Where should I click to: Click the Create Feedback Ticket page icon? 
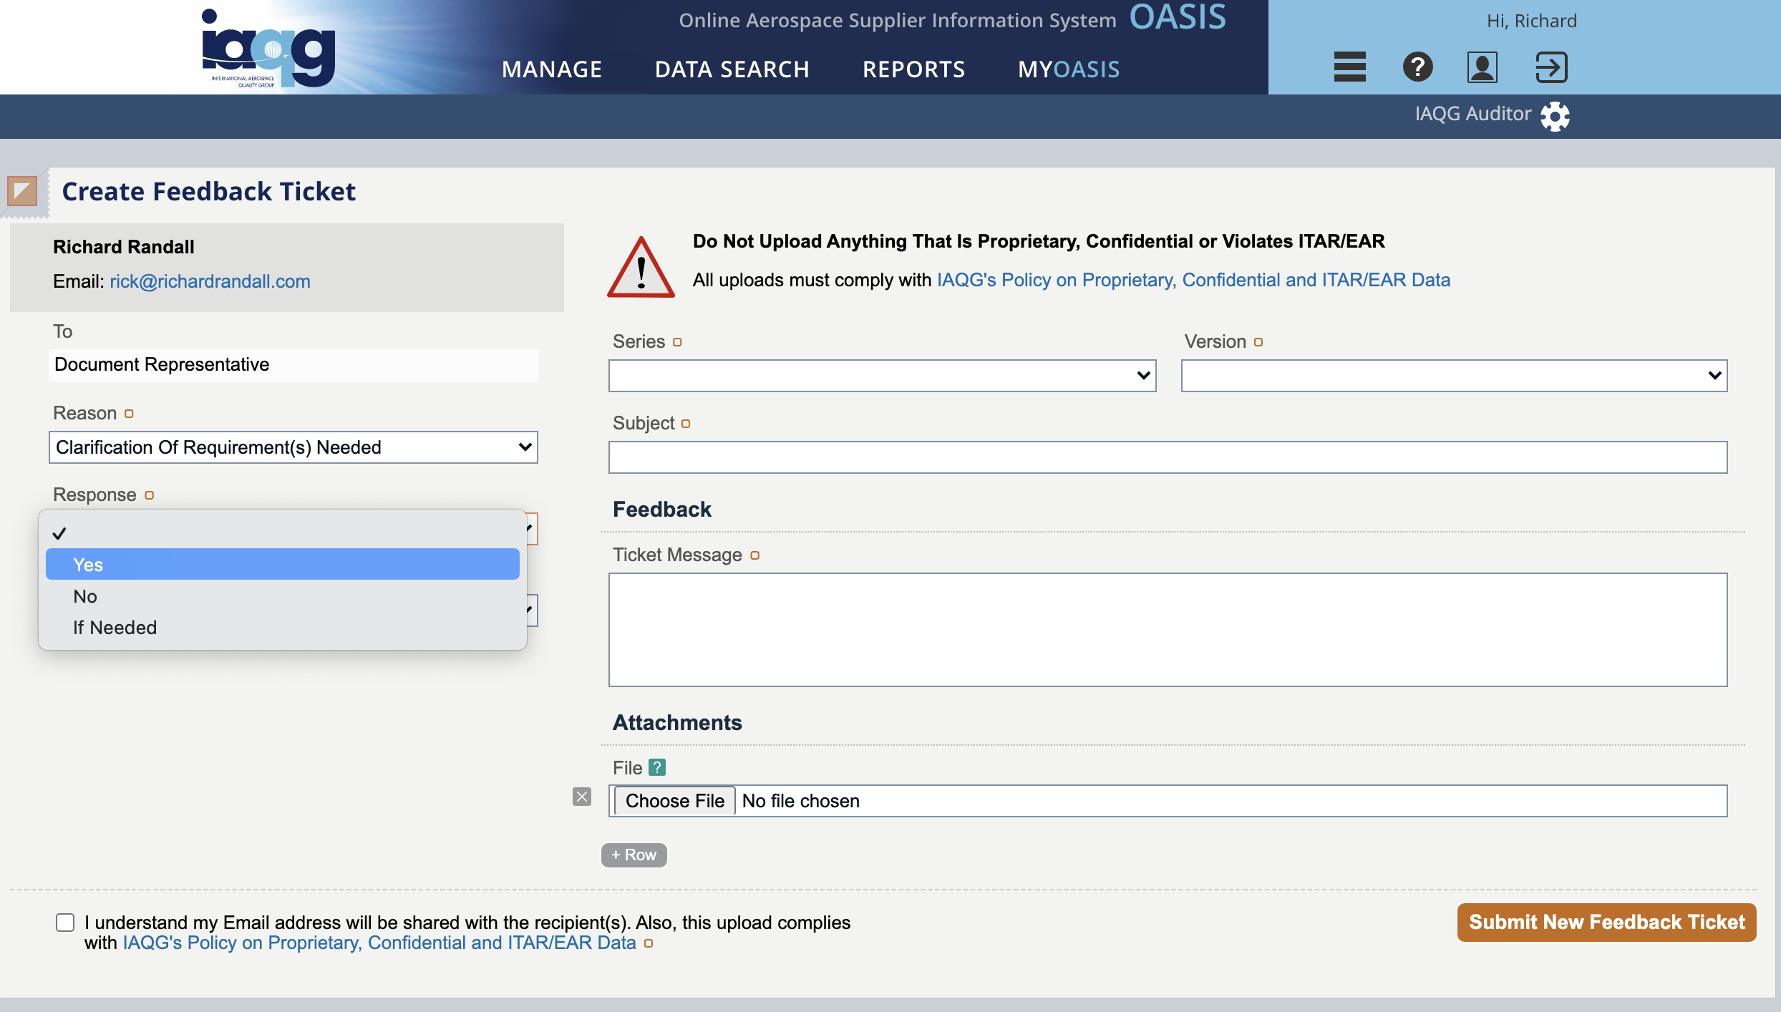(22, 191)
